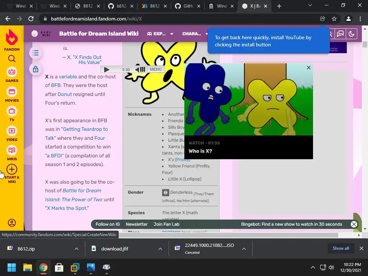Viewport: 368px width, 276px height.
Task: Open the variable link in the article
Action: coord(68,77)
